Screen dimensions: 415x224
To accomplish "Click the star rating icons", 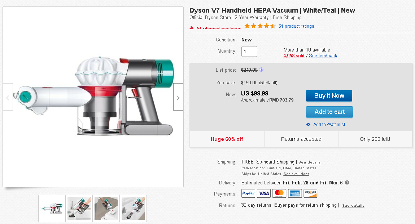I will click(x=260, y=26).
